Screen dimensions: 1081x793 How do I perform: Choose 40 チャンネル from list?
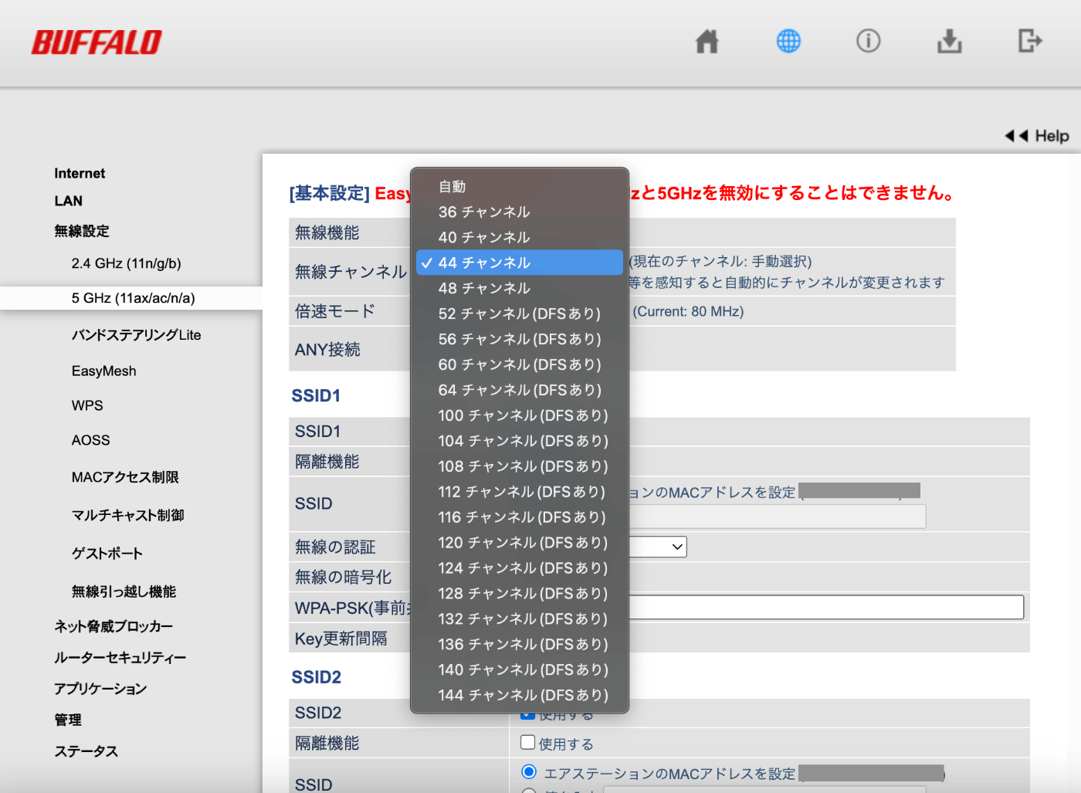point(520,237)
